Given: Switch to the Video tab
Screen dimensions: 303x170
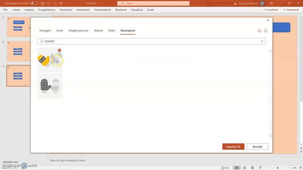Looking at the screenshot, I should click(x=112, y=30).
